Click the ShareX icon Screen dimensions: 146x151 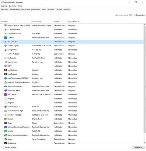[x=5, y=119]
